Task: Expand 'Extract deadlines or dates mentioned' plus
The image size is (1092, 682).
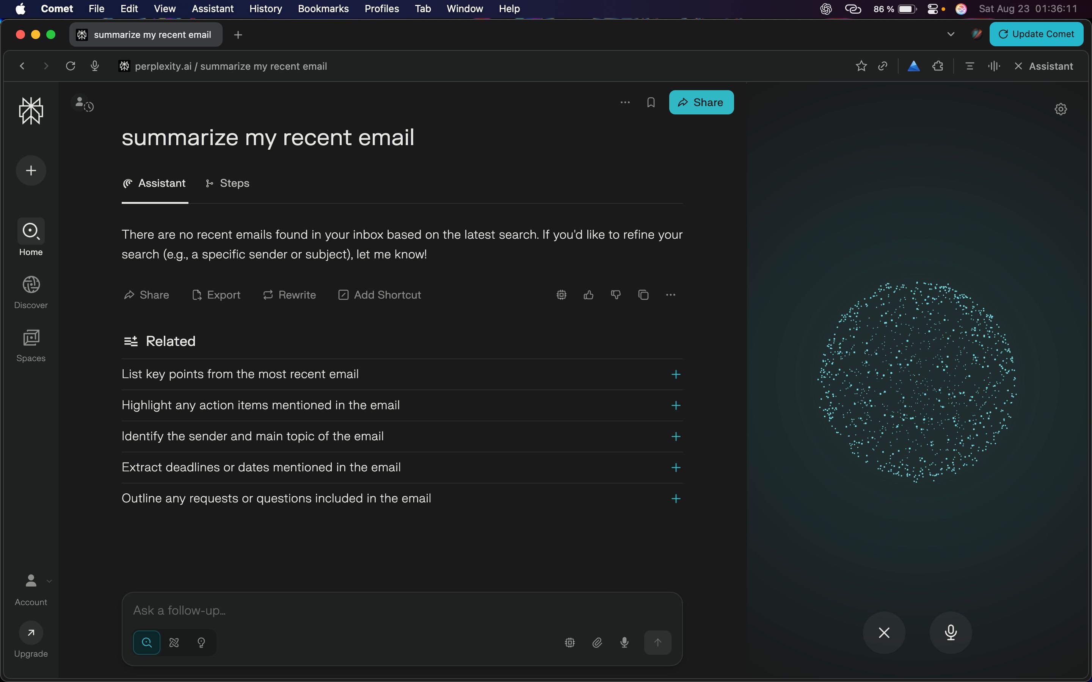Action: [x=676, y=468]
